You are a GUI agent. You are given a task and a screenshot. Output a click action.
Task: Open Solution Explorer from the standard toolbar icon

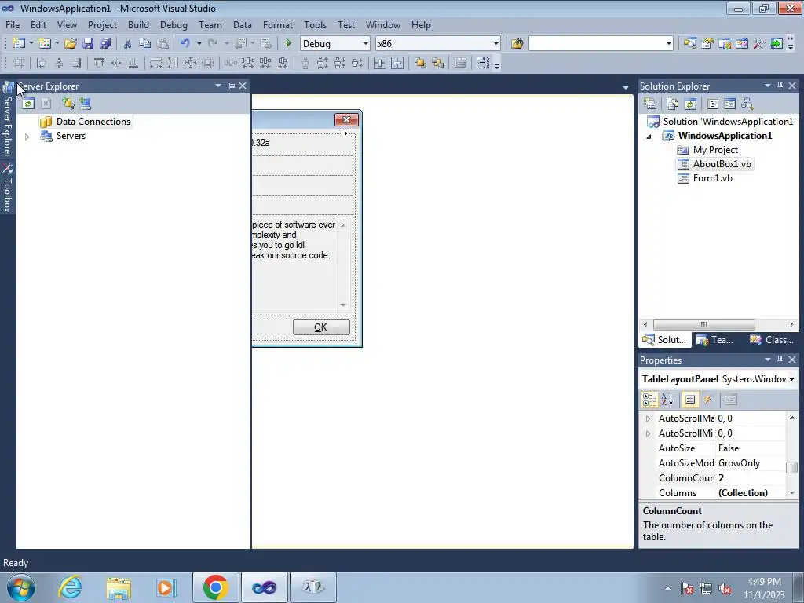689,44
